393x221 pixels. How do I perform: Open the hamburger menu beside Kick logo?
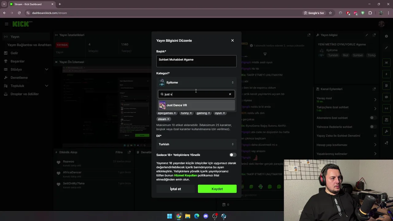coord(6,24)
